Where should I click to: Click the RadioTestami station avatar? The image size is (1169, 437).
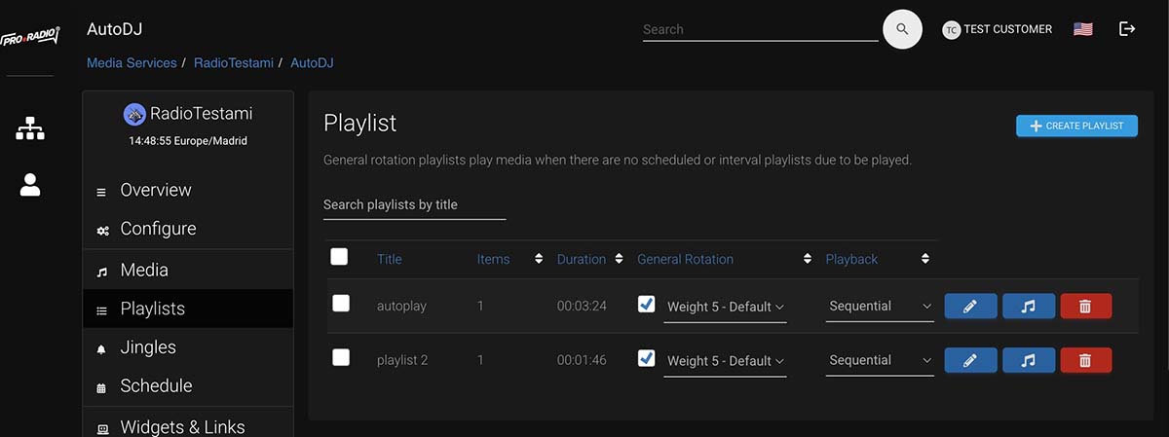[x=134, y=114]
